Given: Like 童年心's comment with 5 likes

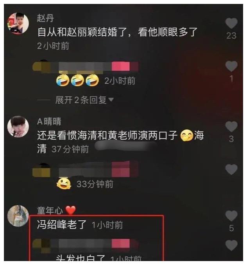Looking at the screenshot, I should point(231,216).
